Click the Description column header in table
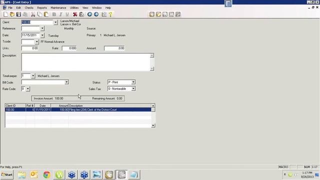The height and width of the screenshot is (180, 320). pos(110,105)
